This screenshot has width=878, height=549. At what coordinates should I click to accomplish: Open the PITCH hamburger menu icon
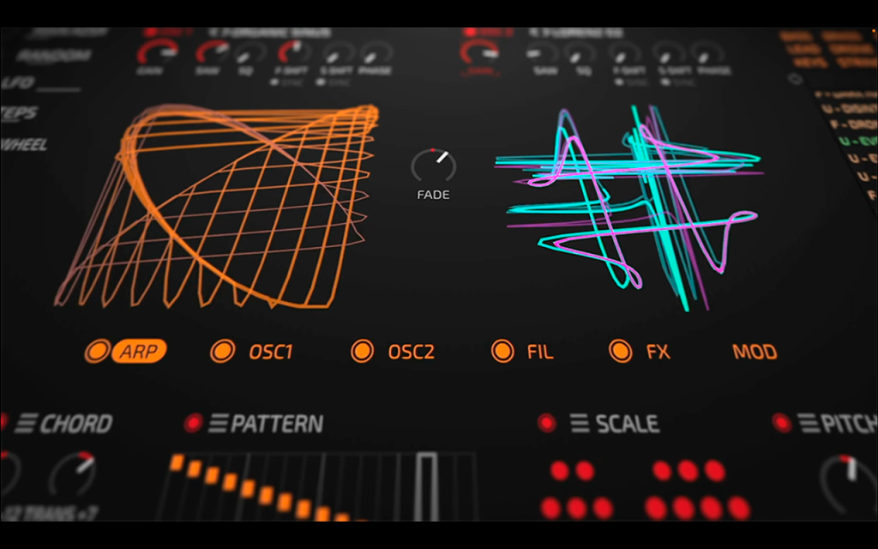coord(809,424)
